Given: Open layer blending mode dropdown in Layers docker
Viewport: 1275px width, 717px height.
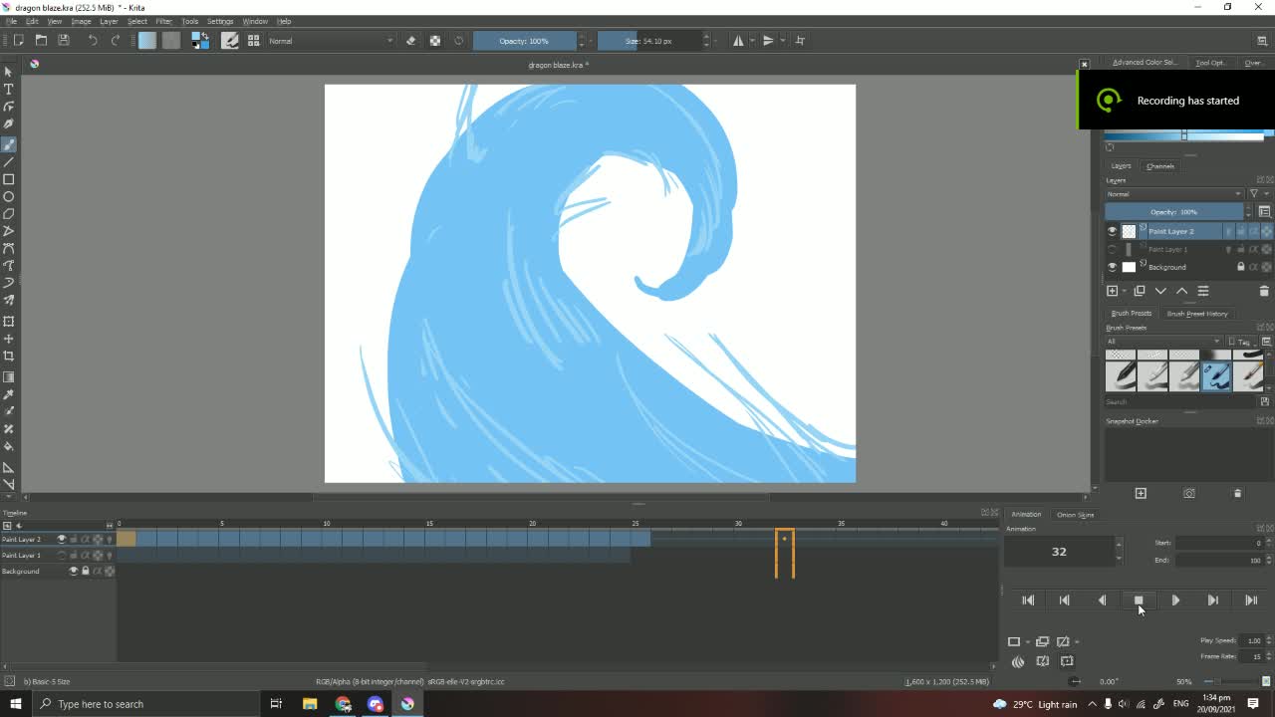Looking at the screenshot, I should 1174,194.
